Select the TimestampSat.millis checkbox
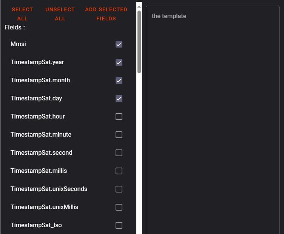The width and height of the screenshot is (284, 234). 119,171
